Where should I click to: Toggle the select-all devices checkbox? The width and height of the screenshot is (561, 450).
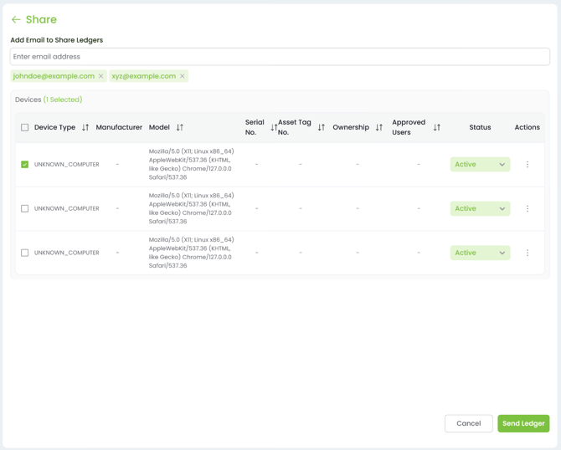(24, 128)
